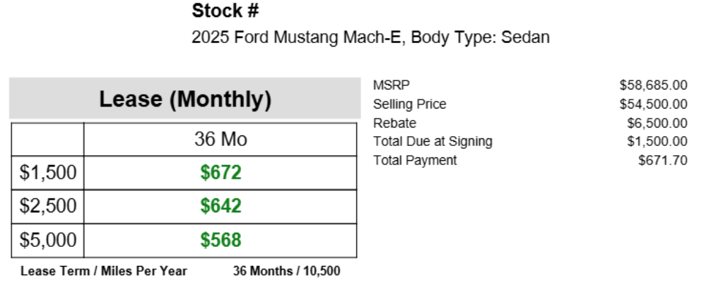706x285 pixels.
Task: Click the Lease (Monthly) table header
Action: (185, 99)
